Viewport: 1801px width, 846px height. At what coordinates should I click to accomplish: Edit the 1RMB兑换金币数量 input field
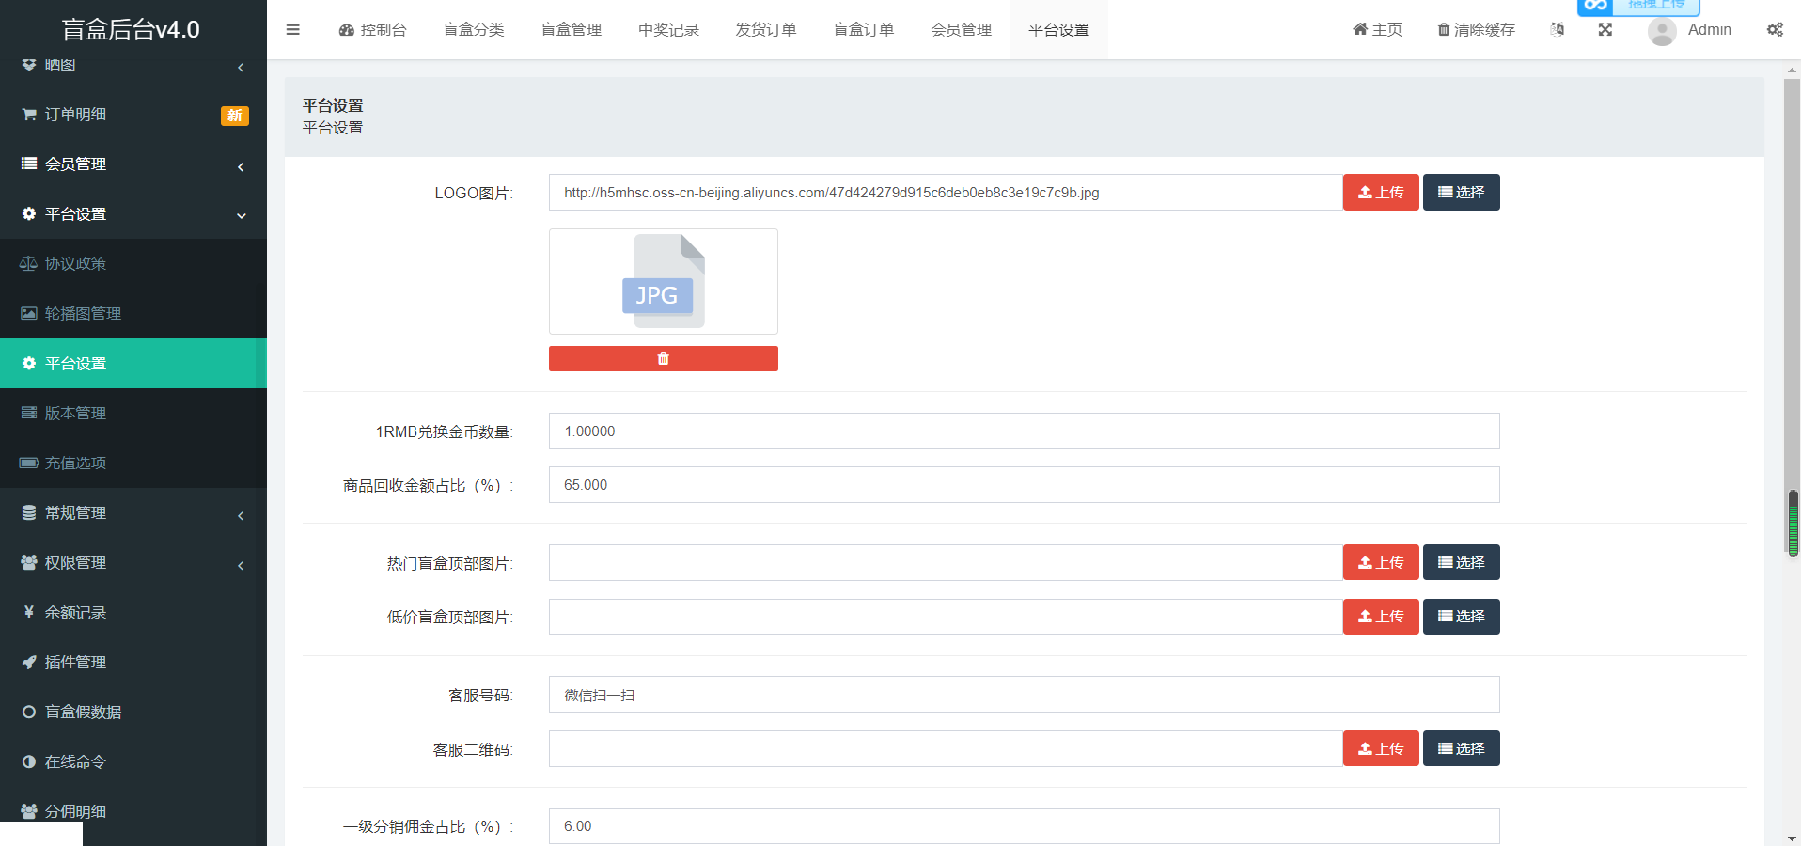pos(1023,431)
